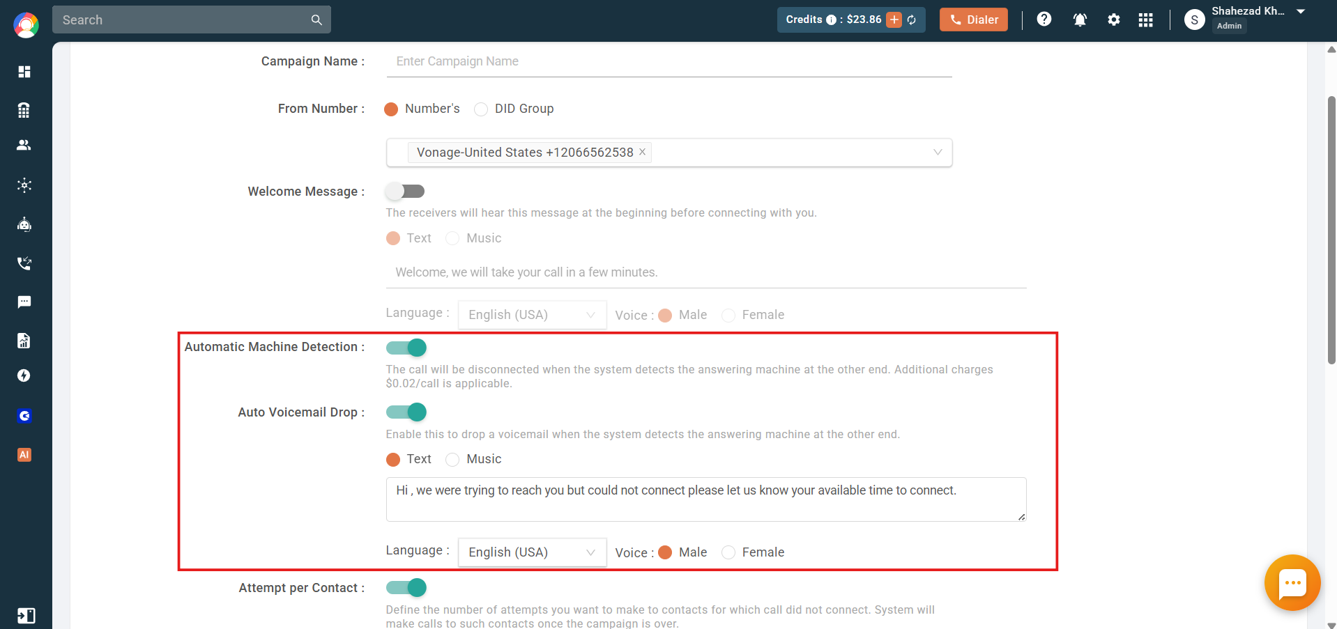
Task: Click the Shahezad Kh... user name
Action: [x=1248, y=11]
